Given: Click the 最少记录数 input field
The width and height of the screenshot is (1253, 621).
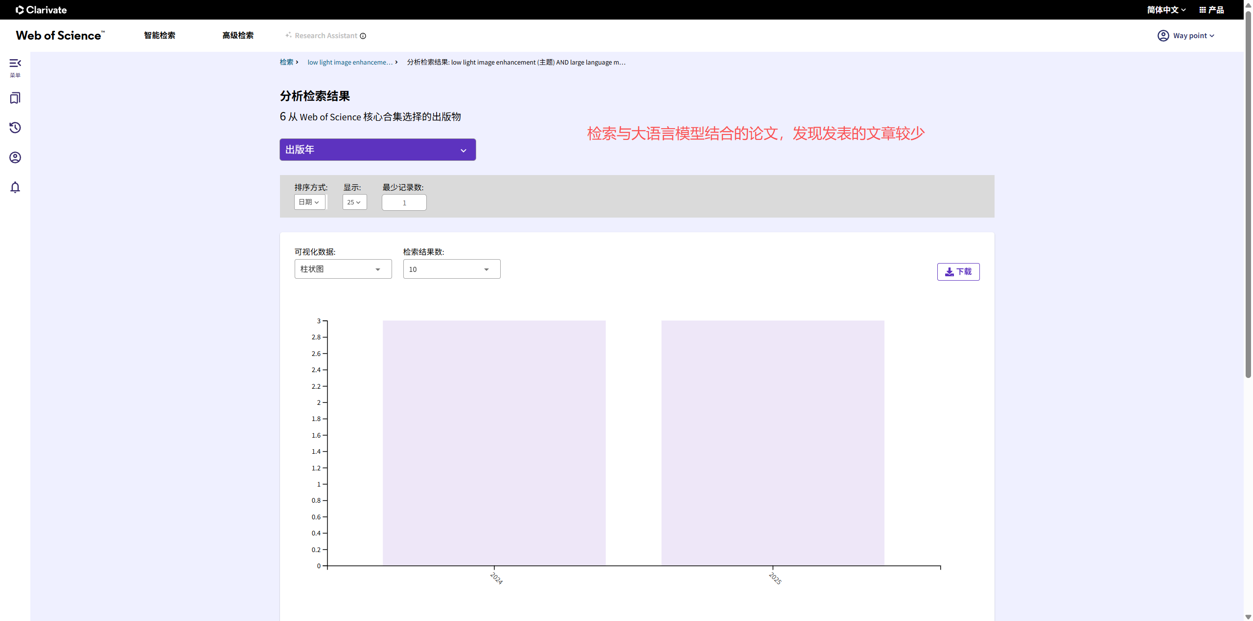Looking at the screenshot, I should tap(404, 203).
